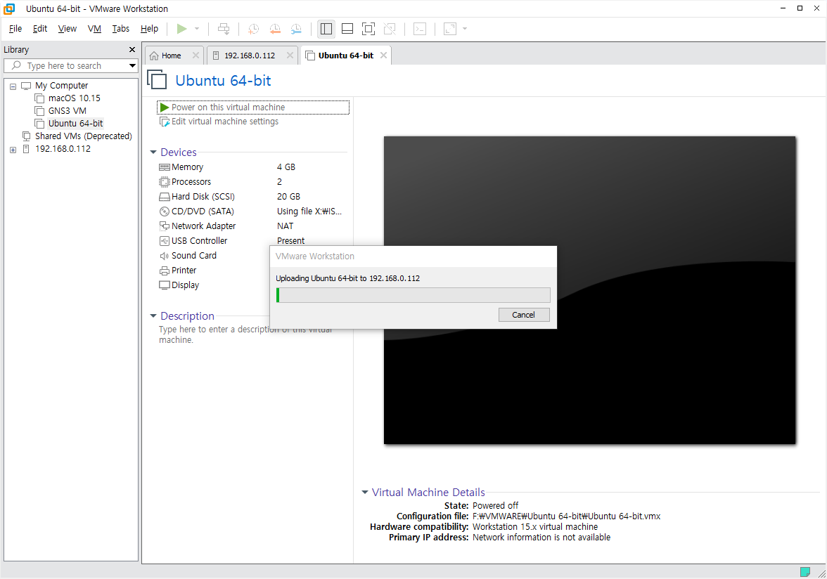Open the Help menu

pos(149,29)
